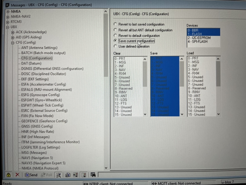Image resolution: width=246 pixels, height=185 pixels.
Task: Expand the RTCM3 tree node
Action: (x=8, y=22)
